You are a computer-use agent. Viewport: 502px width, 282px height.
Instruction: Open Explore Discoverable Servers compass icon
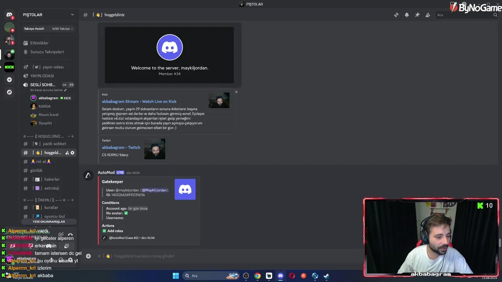[x=9, y=92]
